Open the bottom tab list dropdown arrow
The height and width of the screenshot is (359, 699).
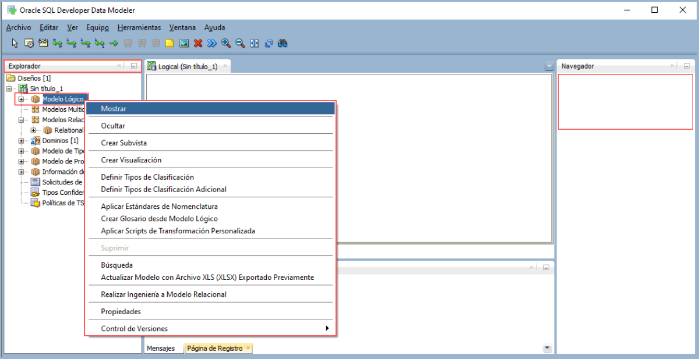click(547, 349)
